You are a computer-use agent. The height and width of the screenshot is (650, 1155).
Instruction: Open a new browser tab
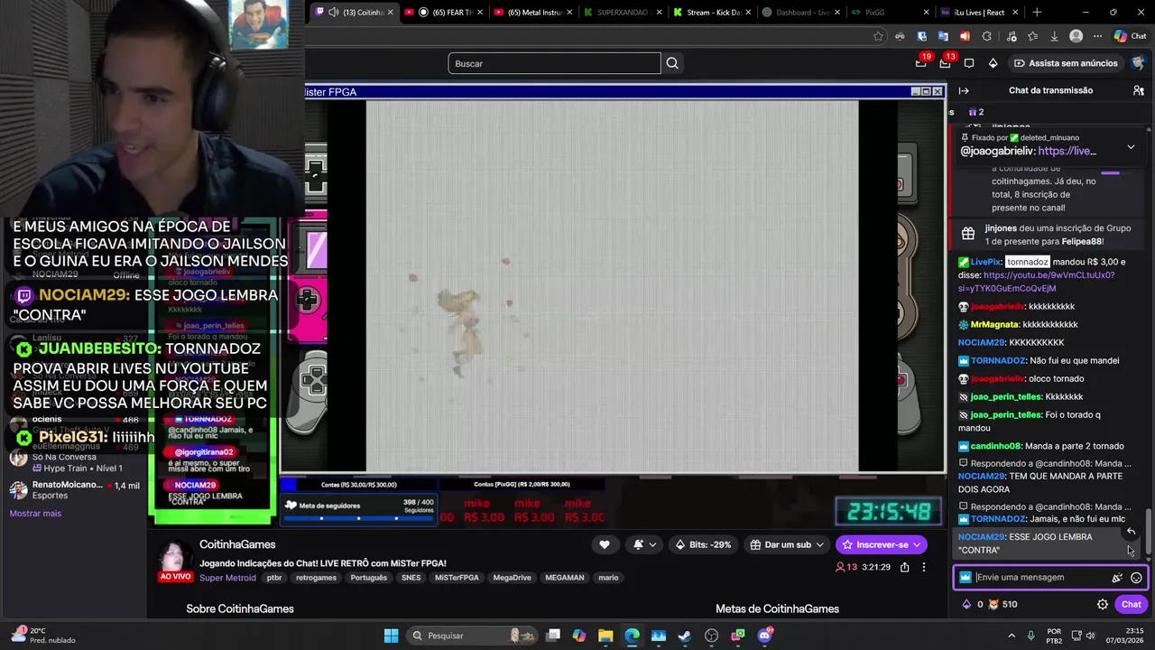click(x=1037, y=13)
